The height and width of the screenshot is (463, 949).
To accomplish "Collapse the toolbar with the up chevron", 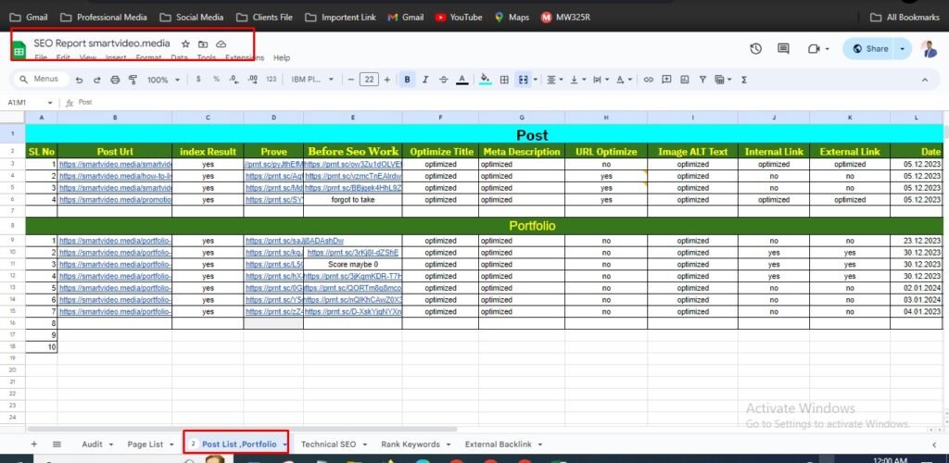I will (x=925, y=80).
